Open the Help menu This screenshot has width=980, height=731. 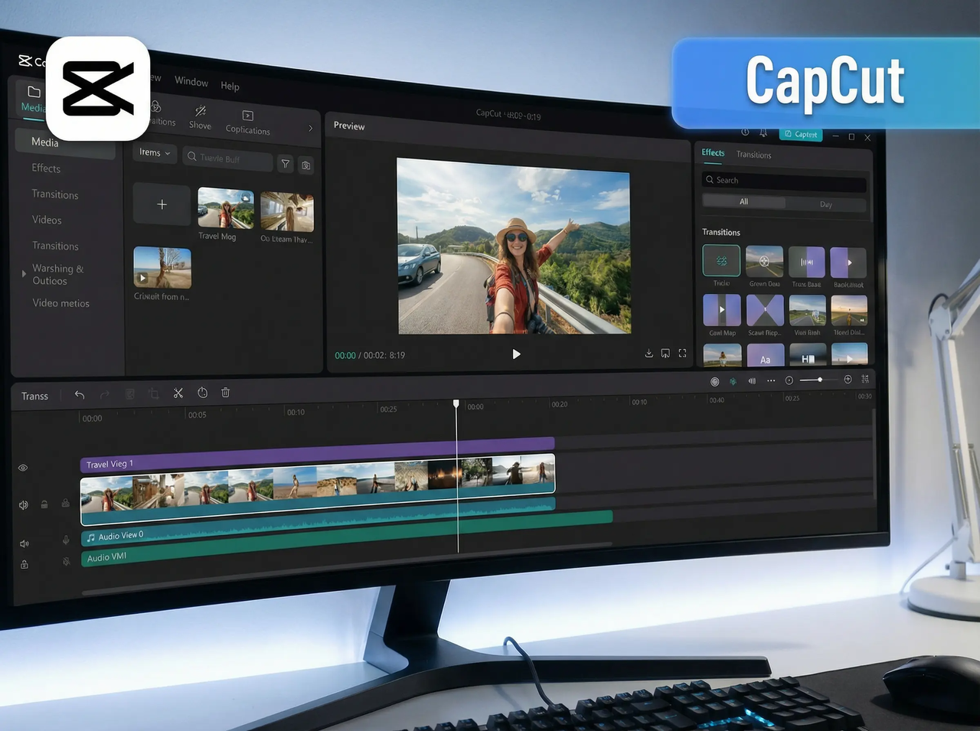230,86
